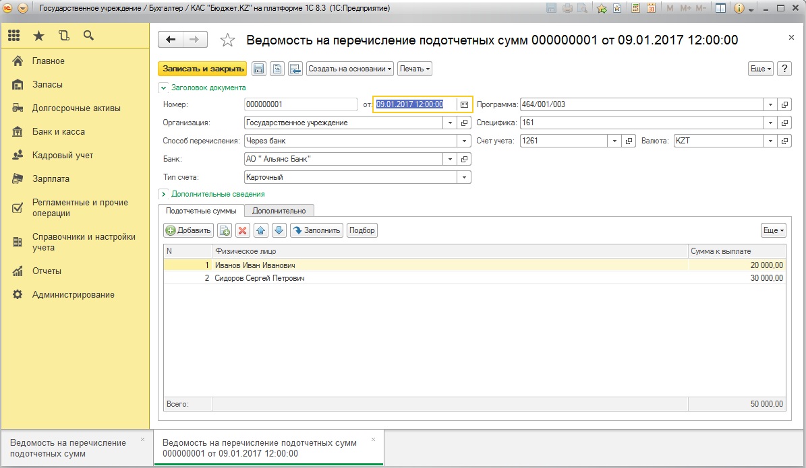Open the Печать dropdown menu
Viewport: 806px width, 468px height.
click(x=415, y=69)
